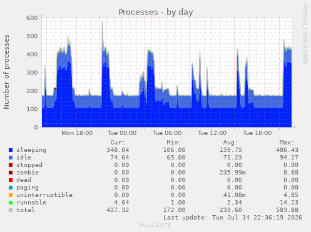Click the 'idle' legend label
Viewport: 311px width, 232px height.
[24, 158]
